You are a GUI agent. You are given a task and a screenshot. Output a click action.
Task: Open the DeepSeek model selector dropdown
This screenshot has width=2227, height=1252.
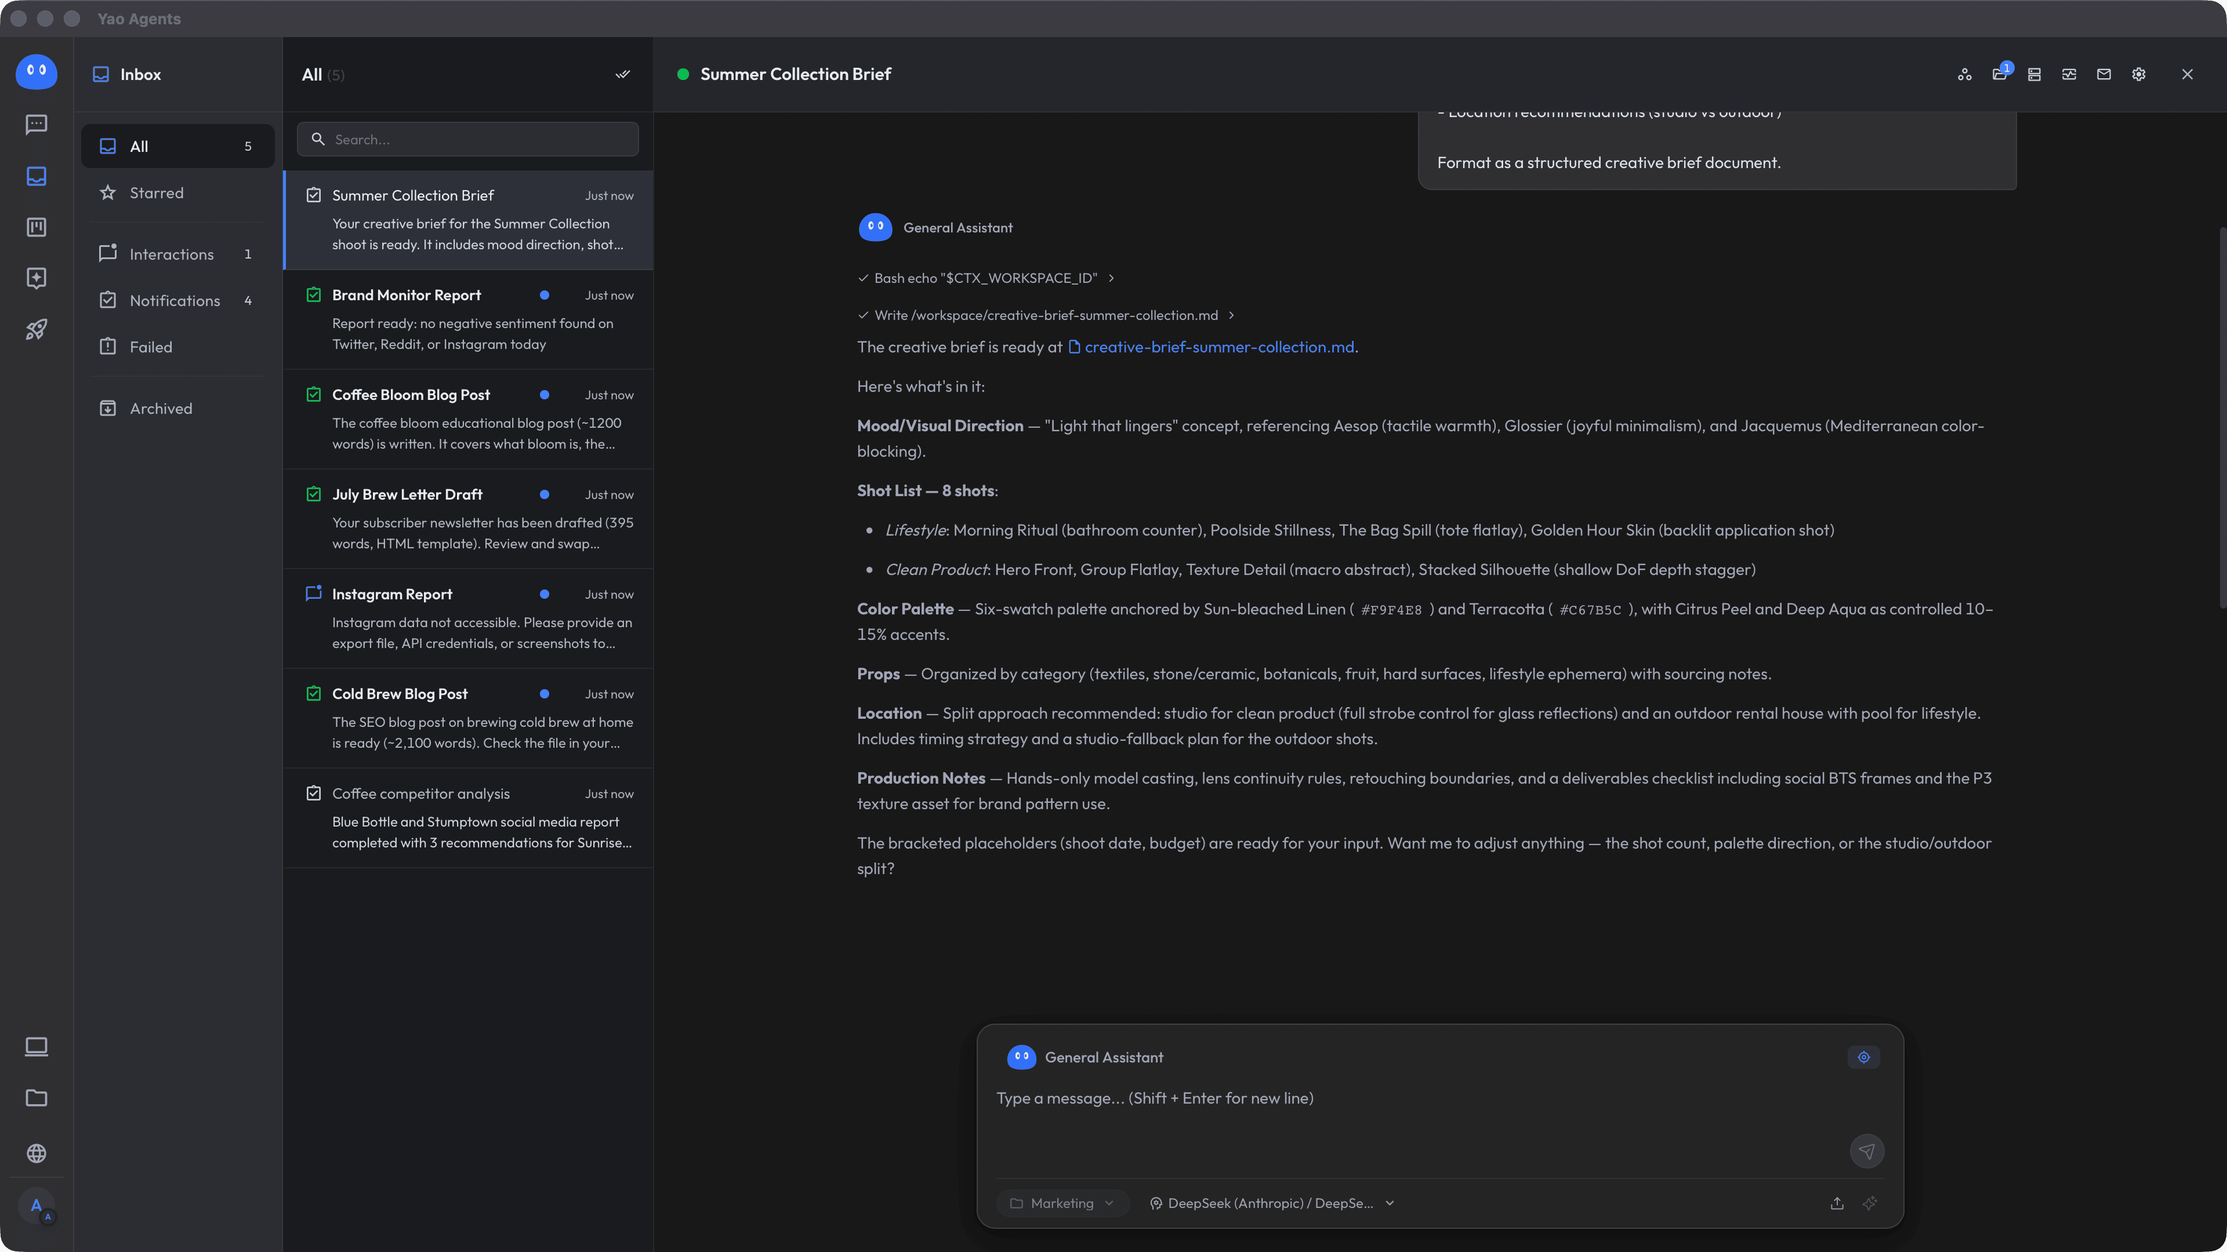coord(1272,1203)
